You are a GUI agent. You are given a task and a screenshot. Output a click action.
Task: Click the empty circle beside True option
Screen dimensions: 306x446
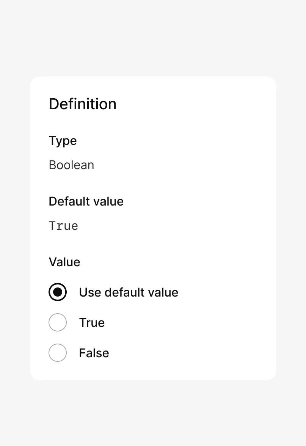point(58,322)
